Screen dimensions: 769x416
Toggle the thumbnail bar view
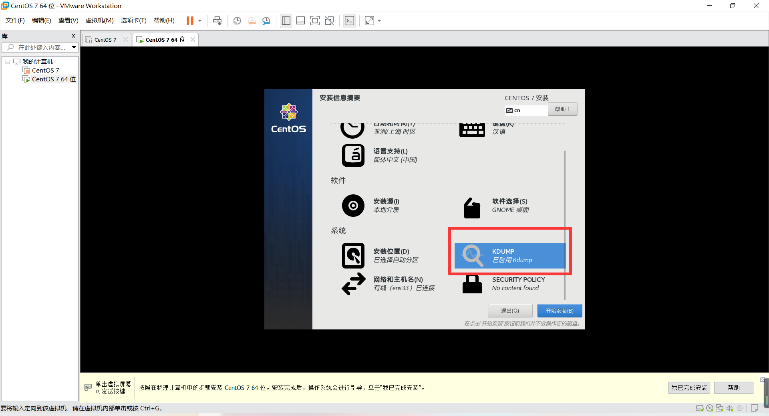click(301, 21)
